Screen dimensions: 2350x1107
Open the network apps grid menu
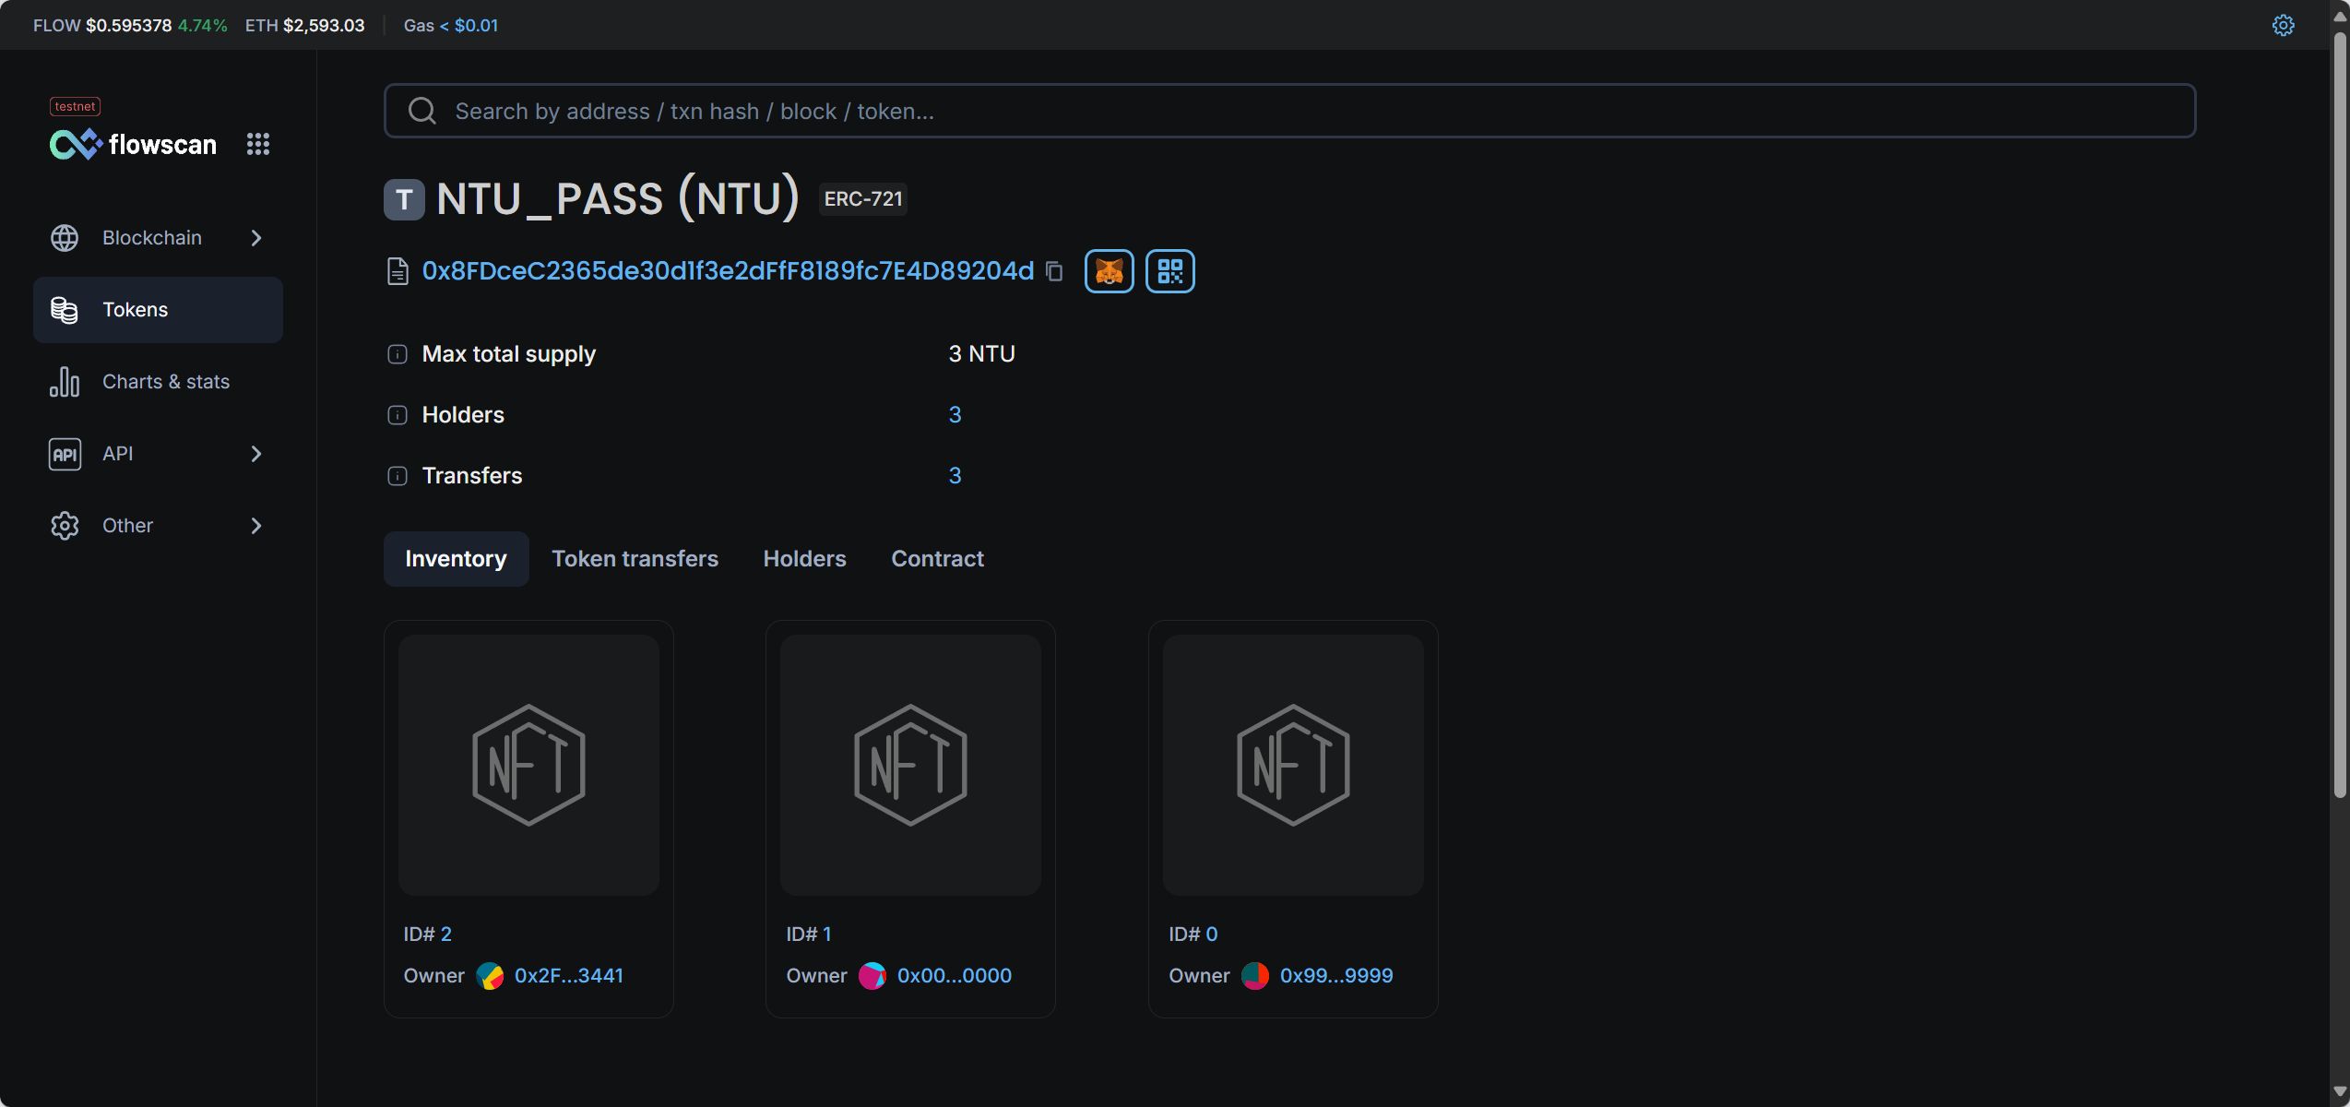coord(258,144)
